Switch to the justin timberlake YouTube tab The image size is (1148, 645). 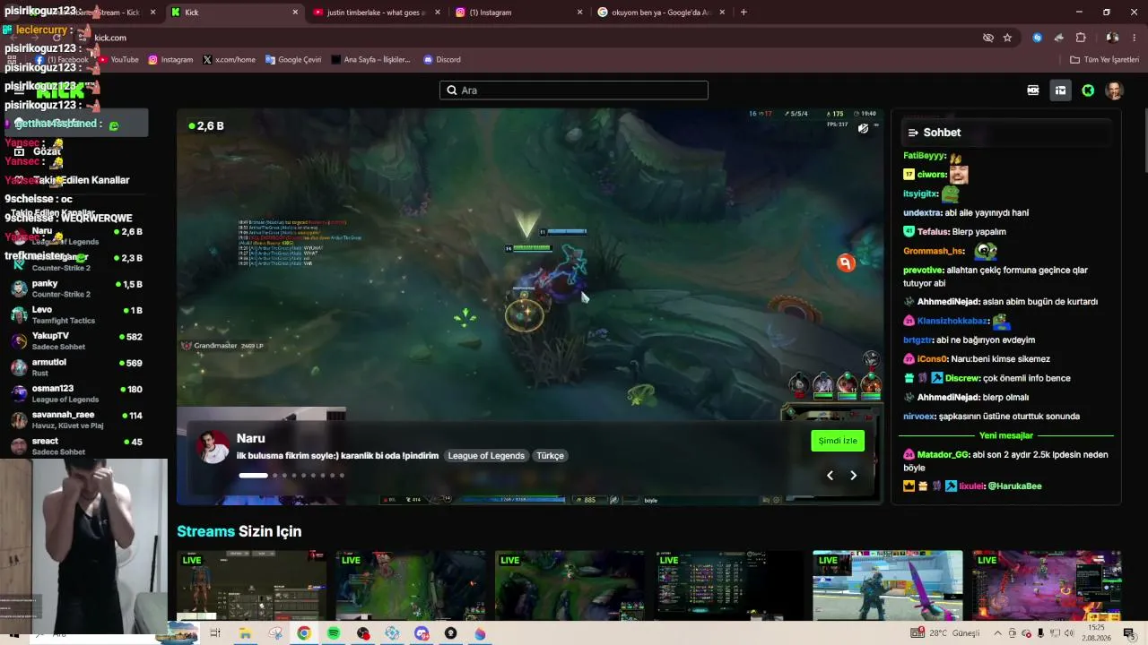[x=375, y=13]
